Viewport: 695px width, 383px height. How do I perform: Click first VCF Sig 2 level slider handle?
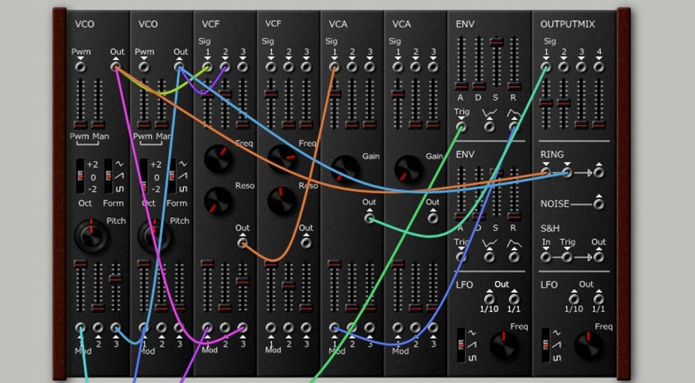[x=225, y=94]
